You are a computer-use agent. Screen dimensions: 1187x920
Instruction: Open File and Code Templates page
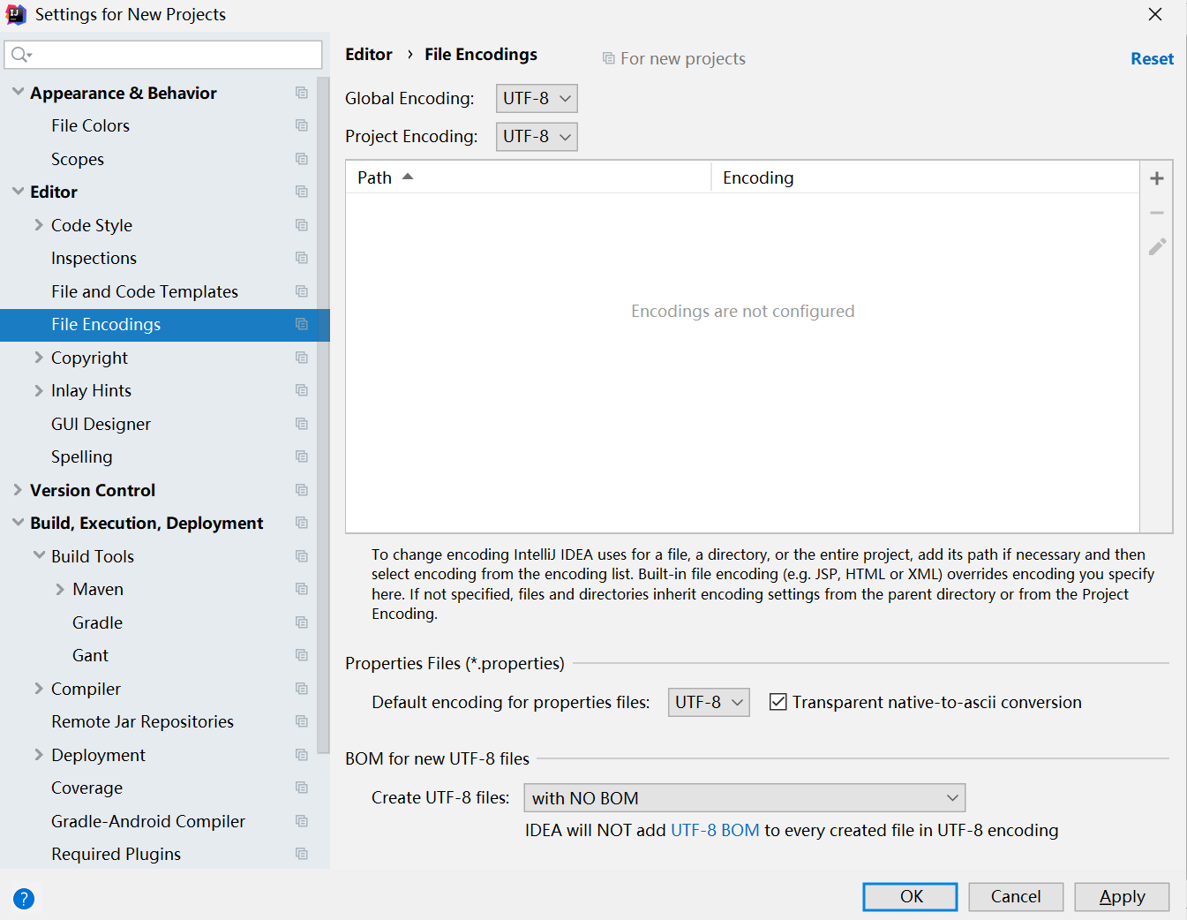(x=145, y=291)
